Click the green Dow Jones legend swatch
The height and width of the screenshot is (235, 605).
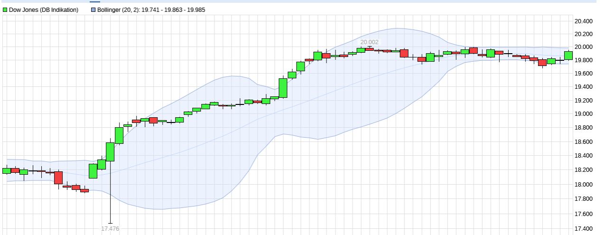tap(5, 9)
